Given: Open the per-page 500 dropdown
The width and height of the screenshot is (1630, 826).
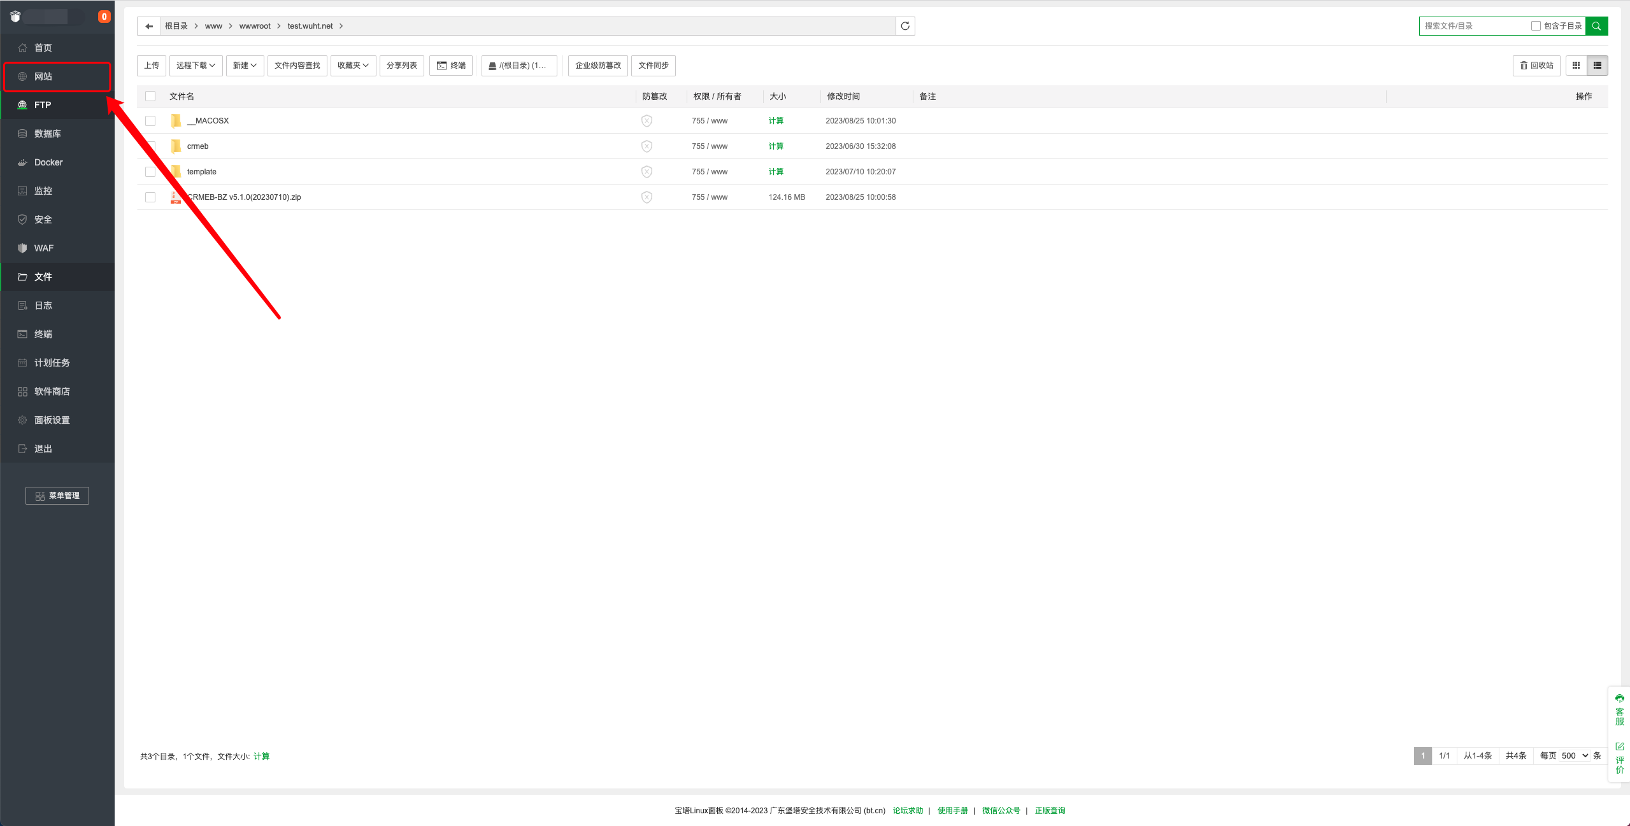Looking at the screenshot, I should 1574,755.
